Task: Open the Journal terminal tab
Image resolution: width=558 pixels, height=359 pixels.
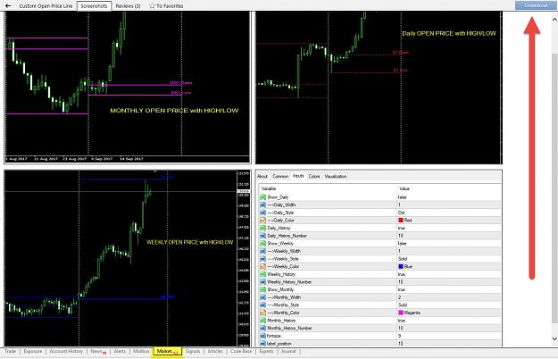Action: click(x=288, y=351)
